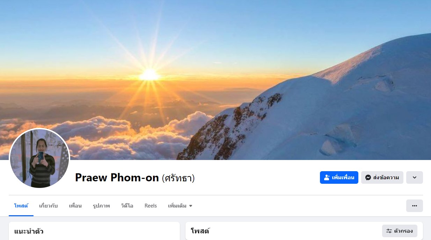
Task: Open the Reels tab
Action: [151, 206]
